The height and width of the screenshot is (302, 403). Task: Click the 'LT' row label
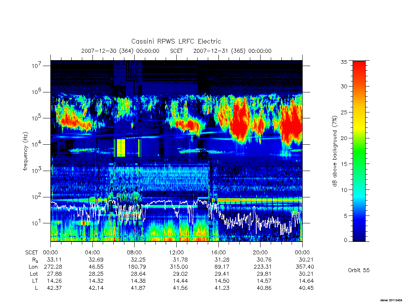tap(35, 281)
